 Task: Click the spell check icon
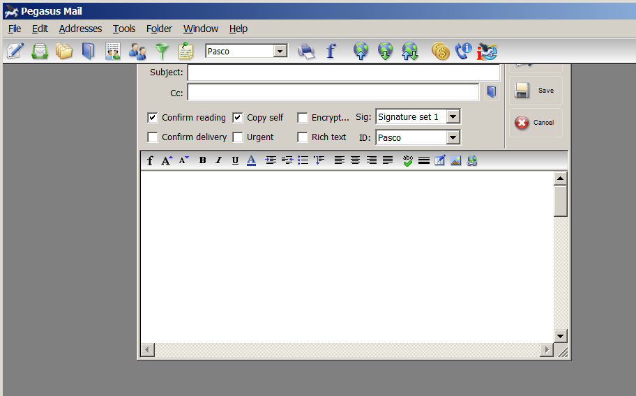click(x=408, y=160)
